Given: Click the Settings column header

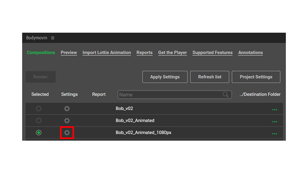Looking at the screenshot, I should tap(69, 94).
